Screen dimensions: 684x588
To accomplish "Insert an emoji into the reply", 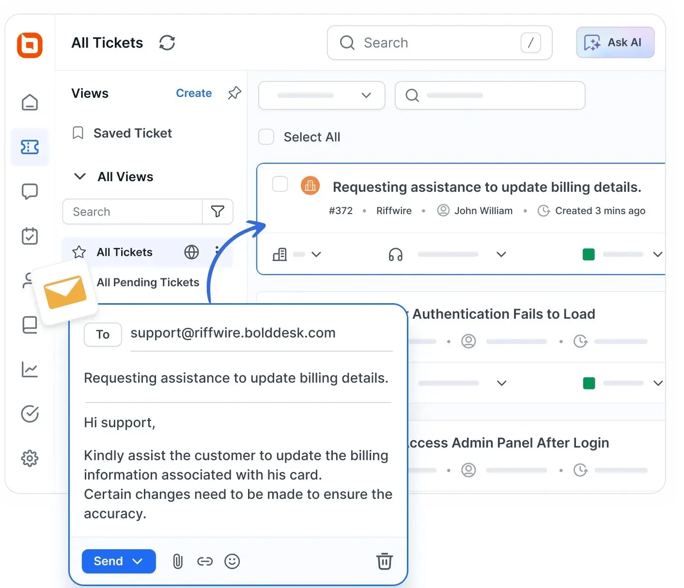I will [x=232, y=561].
